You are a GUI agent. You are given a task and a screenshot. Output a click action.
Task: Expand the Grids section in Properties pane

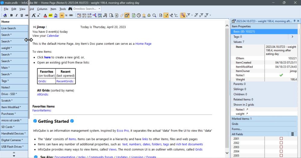click(264, 124)
